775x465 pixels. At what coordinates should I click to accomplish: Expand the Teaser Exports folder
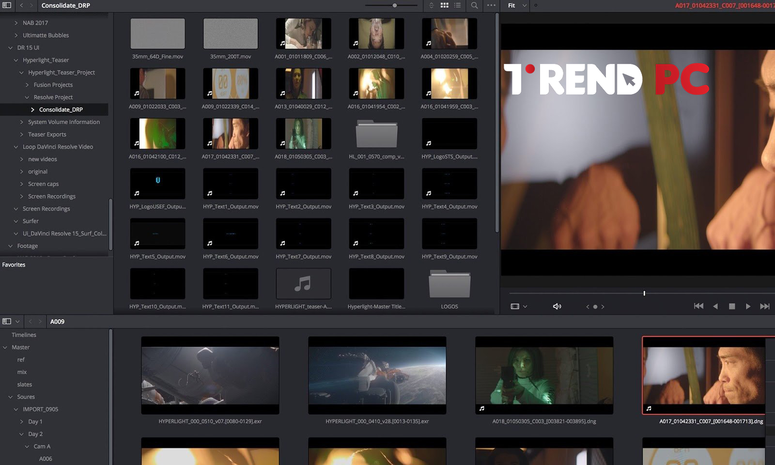[x=21, y=135]
